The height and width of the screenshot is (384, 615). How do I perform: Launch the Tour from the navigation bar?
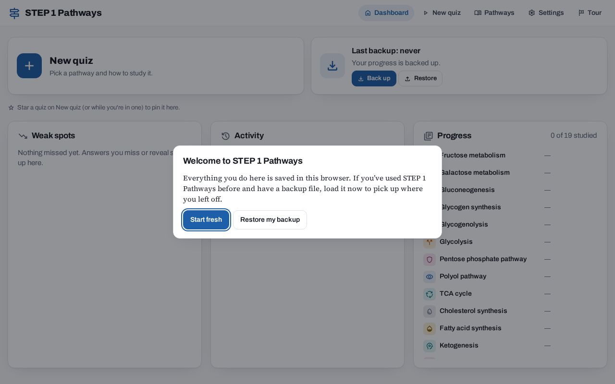[x=590, y=13]
